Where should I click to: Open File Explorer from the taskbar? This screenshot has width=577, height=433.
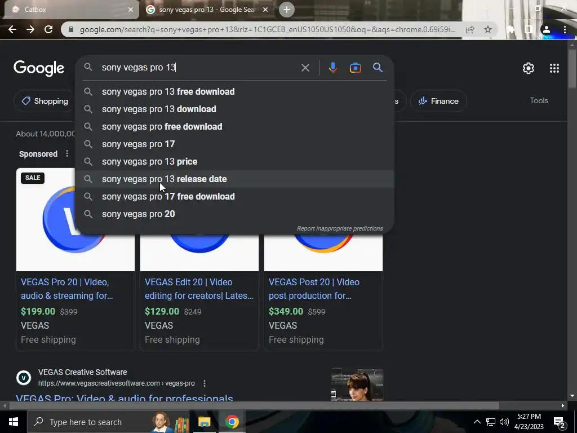204,422
